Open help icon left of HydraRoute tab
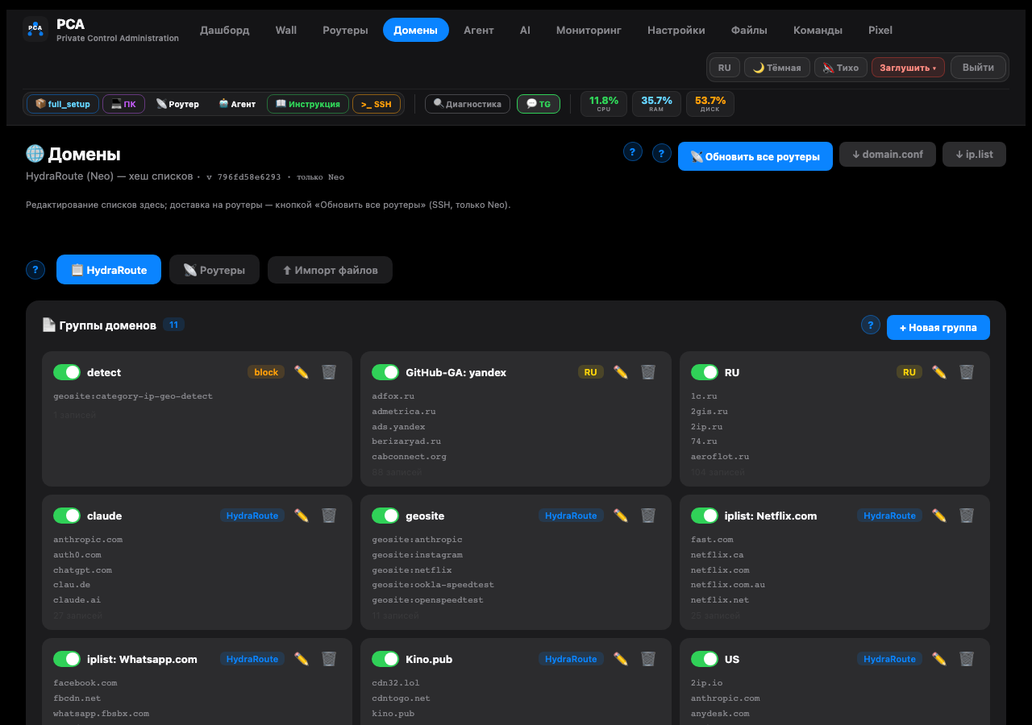The width and height of the screenshot is (1032, 725). point(35,270)
